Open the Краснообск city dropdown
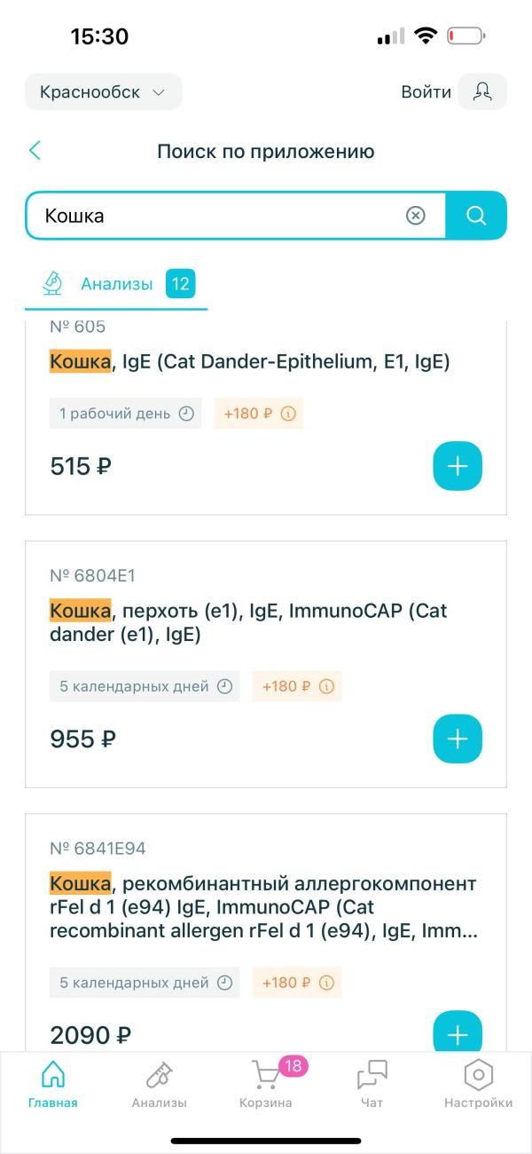The image size is (532, 1154). 103,92
